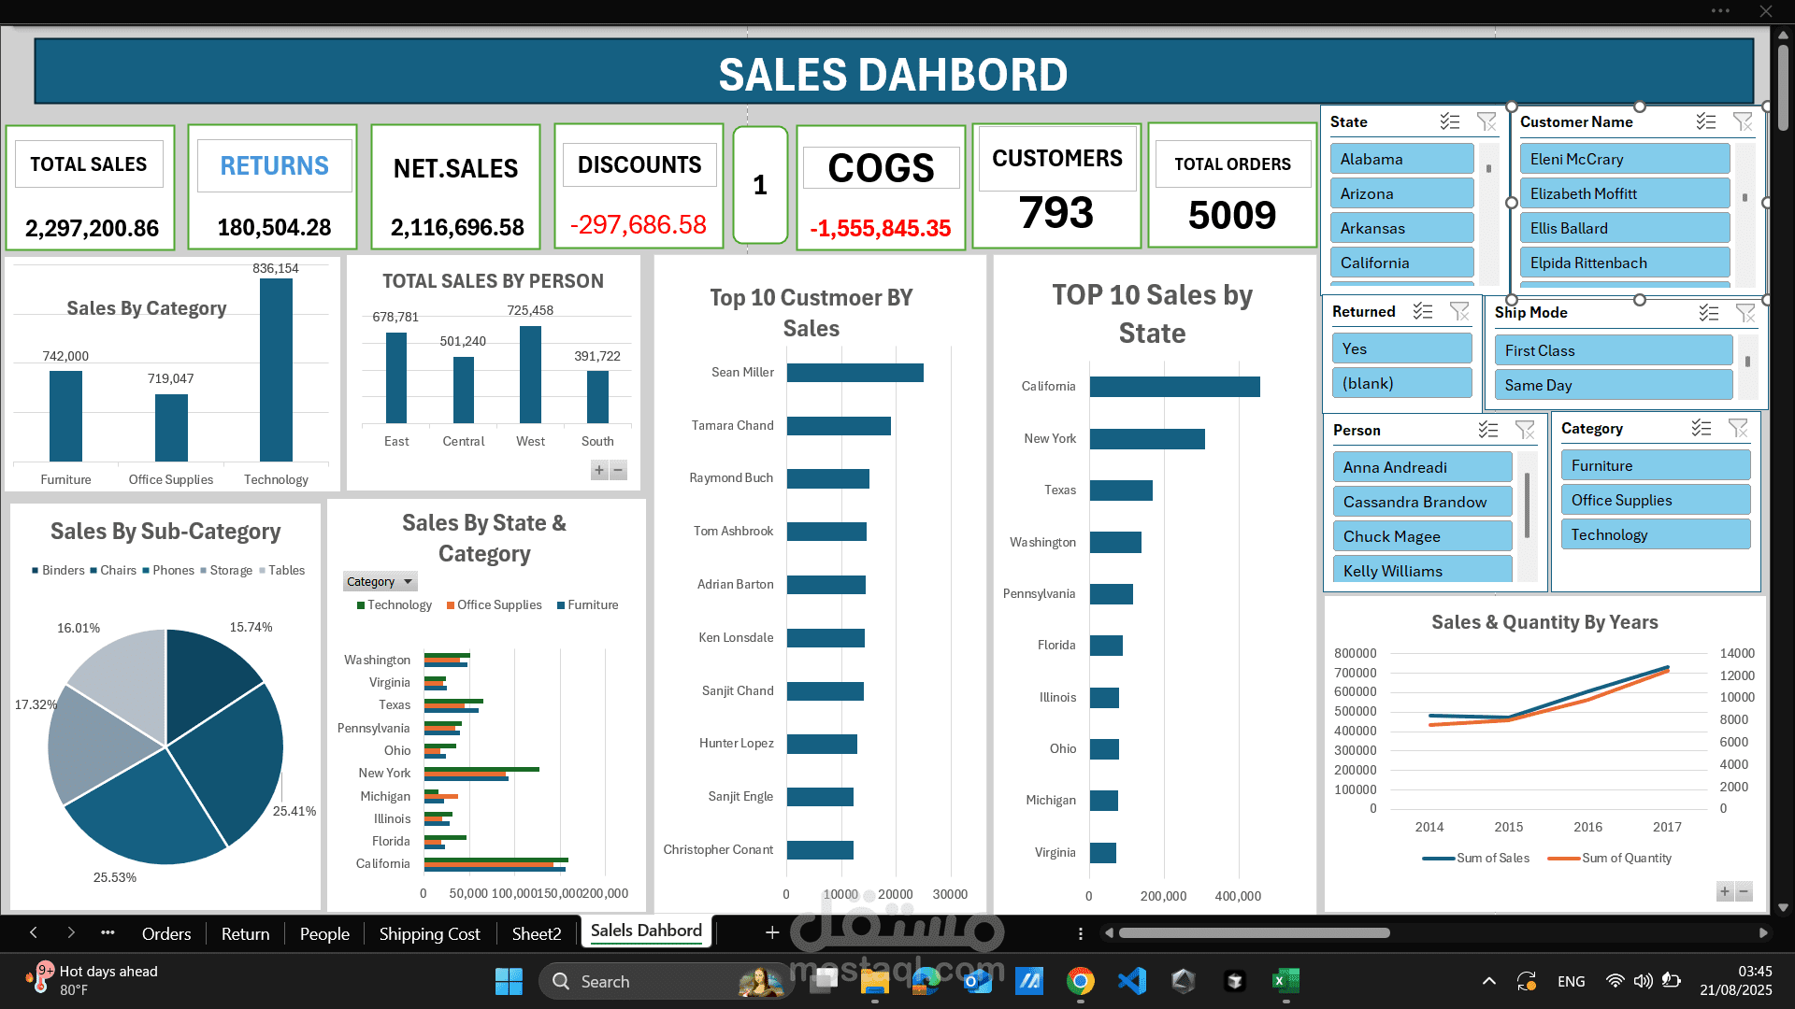This screenshot has height=1009, width=1795.
Task: Open the Shipping Cost sheet tab
Action: pyautogui.click(x=429, y=933)
